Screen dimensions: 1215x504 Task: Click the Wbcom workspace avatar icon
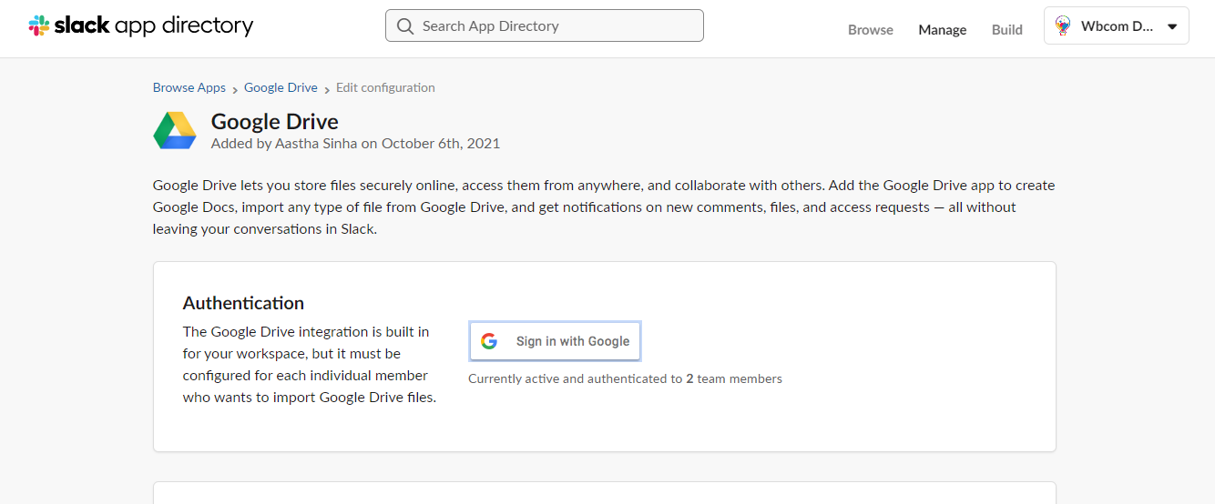(x=1063, y=26)
